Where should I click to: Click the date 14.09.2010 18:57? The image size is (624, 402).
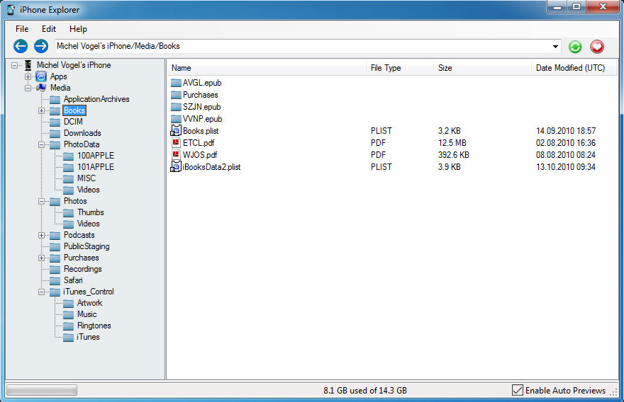tap(566, 131)
